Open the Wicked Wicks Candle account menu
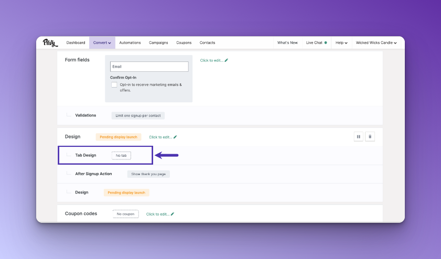Viewport: 441px width, 259px height. [x=377, y=43]
